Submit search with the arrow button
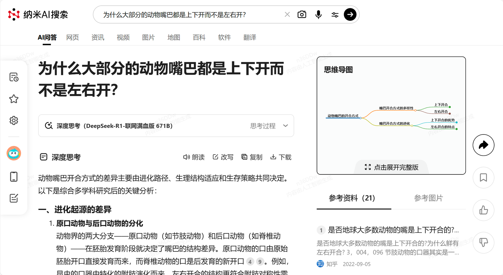This screenshot has height=275, width=503. [x=350, y=14]
